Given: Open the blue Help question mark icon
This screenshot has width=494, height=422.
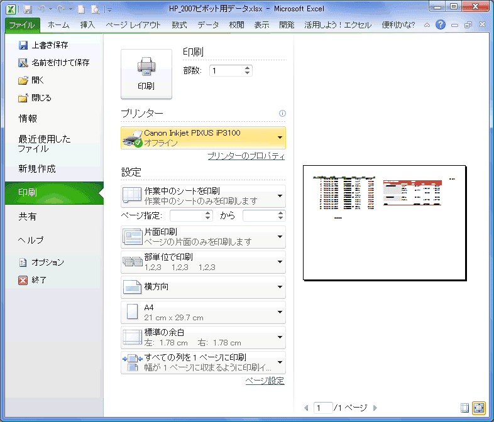Looking at the screenshot, I should [x=441, y=24].
